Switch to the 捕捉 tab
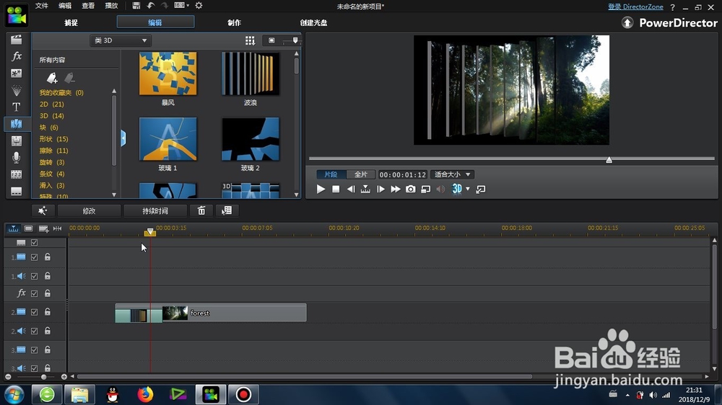 (71, 22)
